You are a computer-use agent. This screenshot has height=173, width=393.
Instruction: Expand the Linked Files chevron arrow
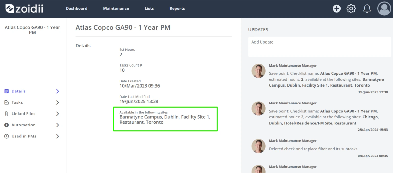[x=58, y=114]
